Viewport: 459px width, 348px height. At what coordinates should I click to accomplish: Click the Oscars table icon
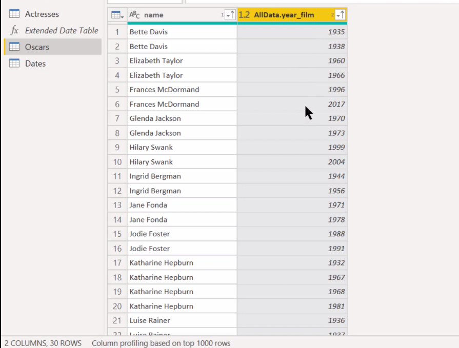coord(14,47)
